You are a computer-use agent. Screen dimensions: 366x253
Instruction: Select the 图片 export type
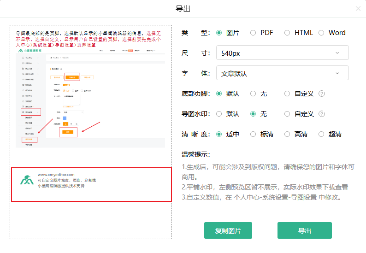[x=218, y=33]
